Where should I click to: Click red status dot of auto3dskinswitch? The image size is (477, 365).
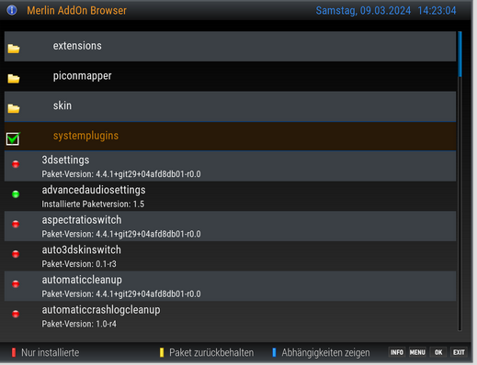pyautogui.click(x=16, y=254)
